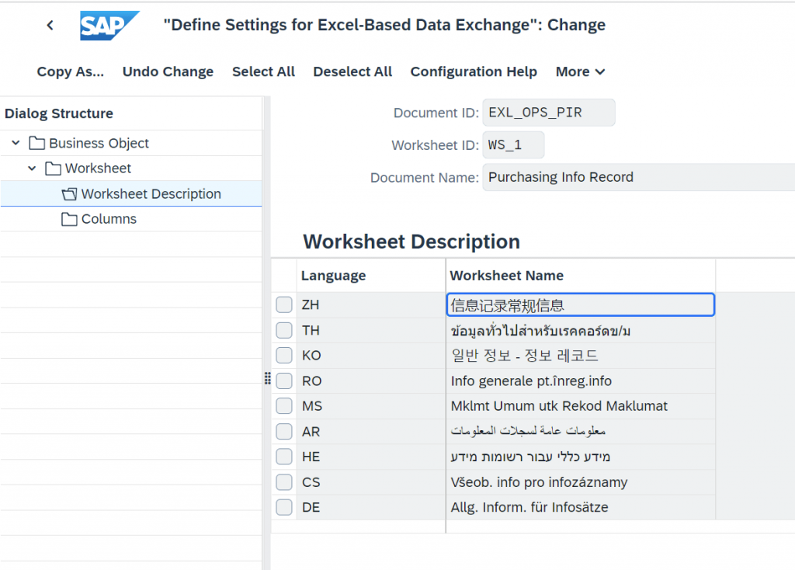Viewport: 795px width, 570px height.
Task: Select the AR language row checkbox
Action: 284,432
